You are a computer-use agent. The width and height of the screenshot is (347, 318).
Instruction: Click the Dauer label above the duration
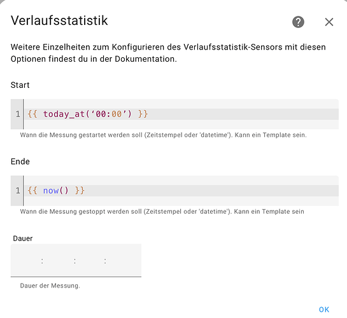pyautogui.click(x=23, y=238)
